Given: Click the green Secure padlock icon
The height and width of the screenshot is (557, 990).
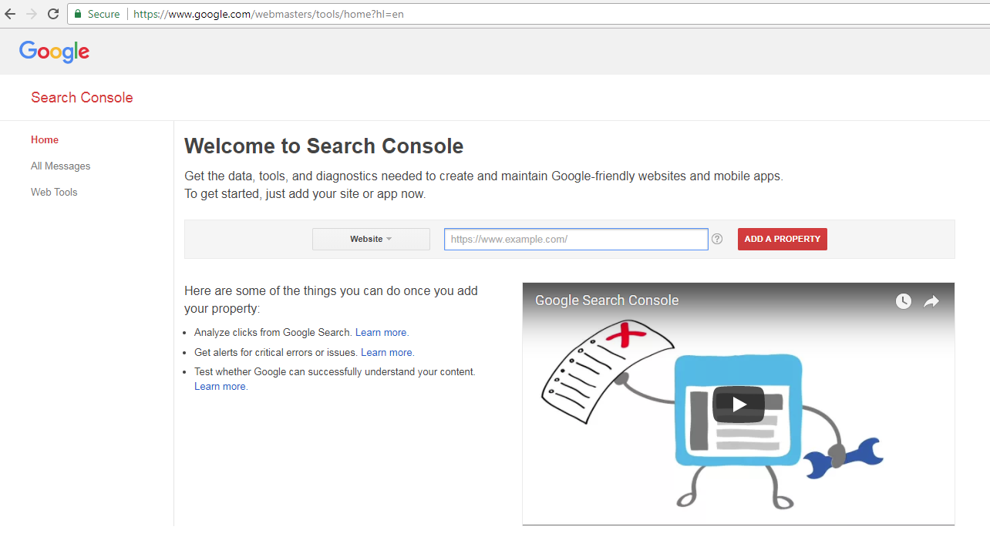Looking at the screenshot, I should click(78, 14).
